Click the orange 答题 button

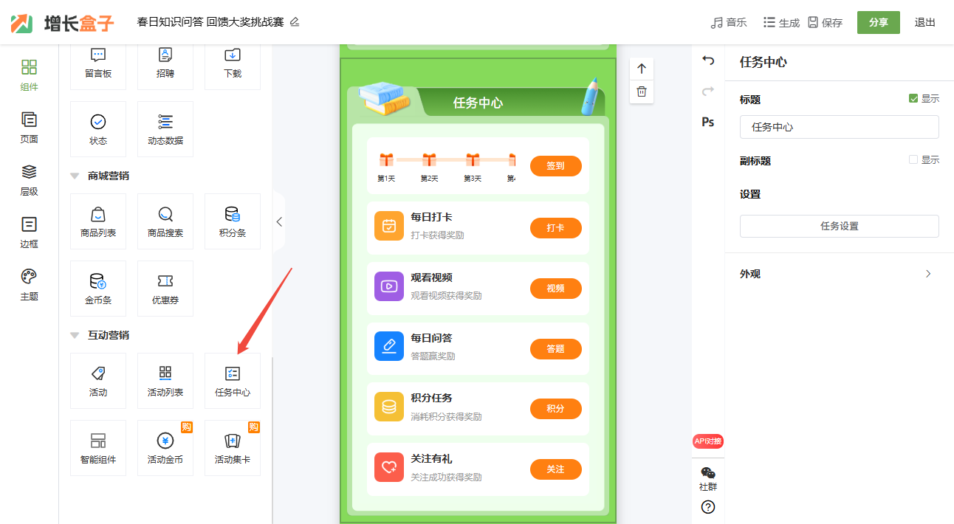[x=556, y=349]
